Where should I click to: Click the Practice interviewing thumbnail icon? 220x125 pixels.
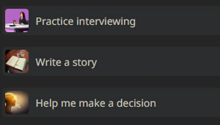point(17,21)
